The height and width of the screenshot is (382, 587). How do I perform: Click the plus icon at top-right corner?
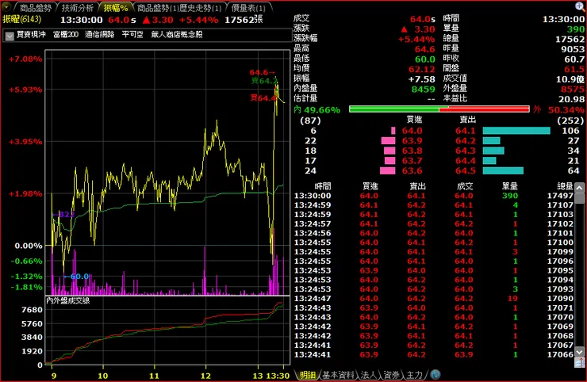580,6
